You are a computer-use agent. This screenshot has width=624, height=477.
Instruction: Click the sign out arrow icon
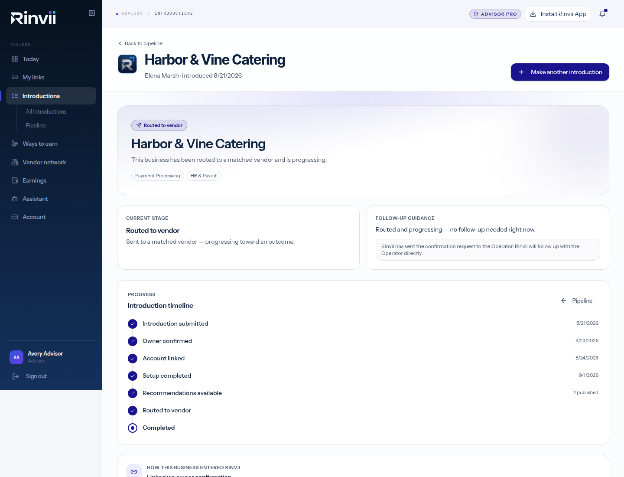(x=16, y=376)
